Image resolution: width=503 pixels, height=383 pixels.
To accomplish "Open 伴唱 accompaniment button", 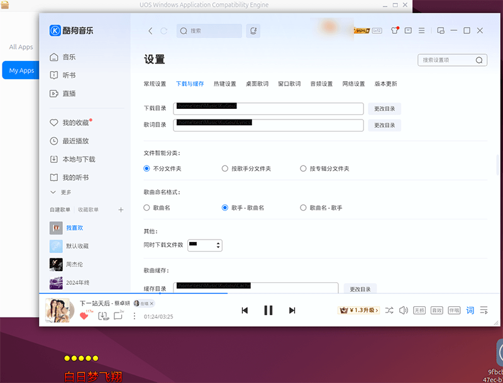I will click(x=454, y=310).
